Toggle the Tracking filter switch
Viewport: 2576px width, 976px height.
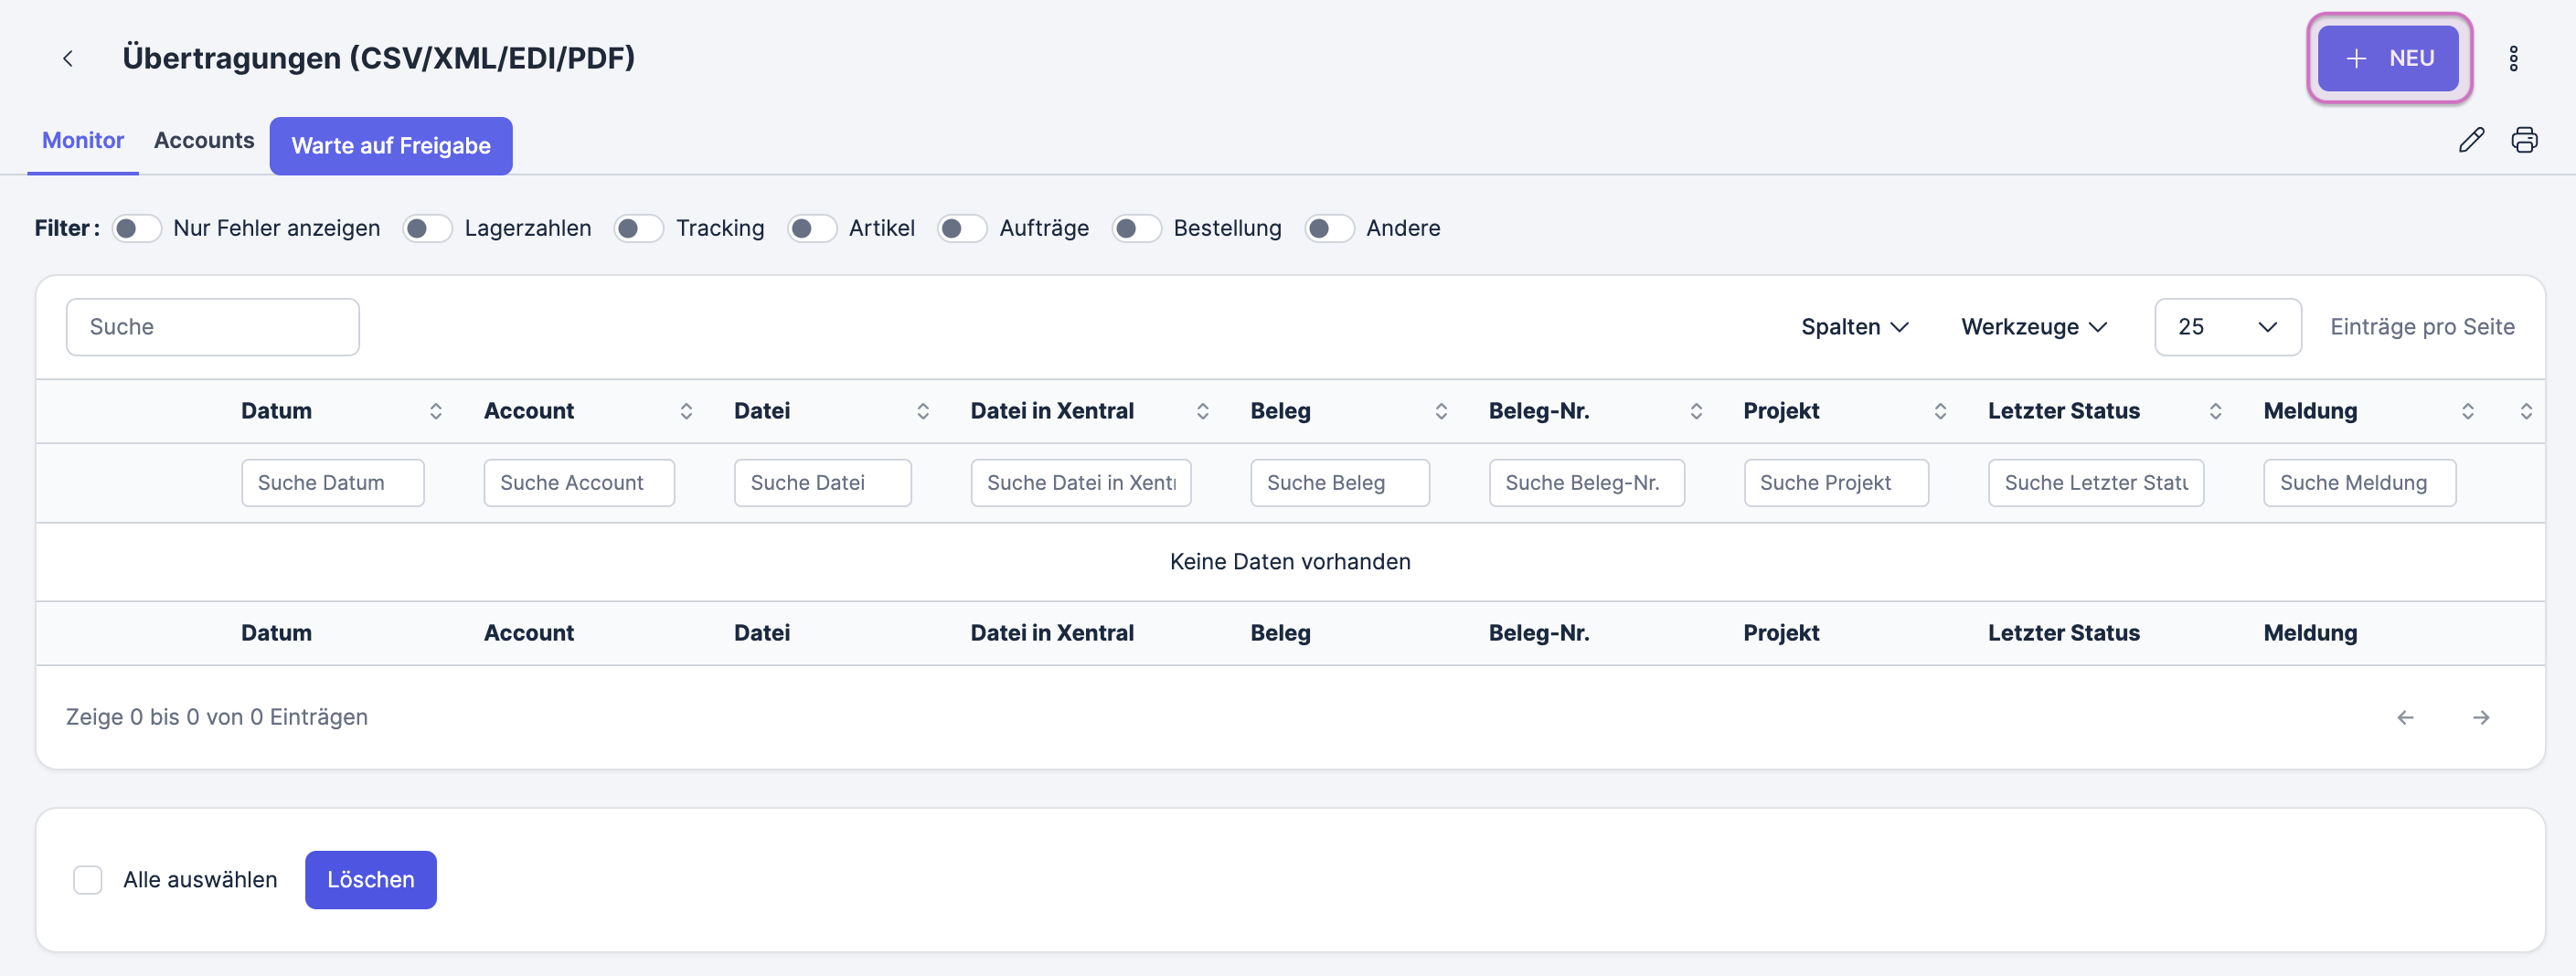638,228
